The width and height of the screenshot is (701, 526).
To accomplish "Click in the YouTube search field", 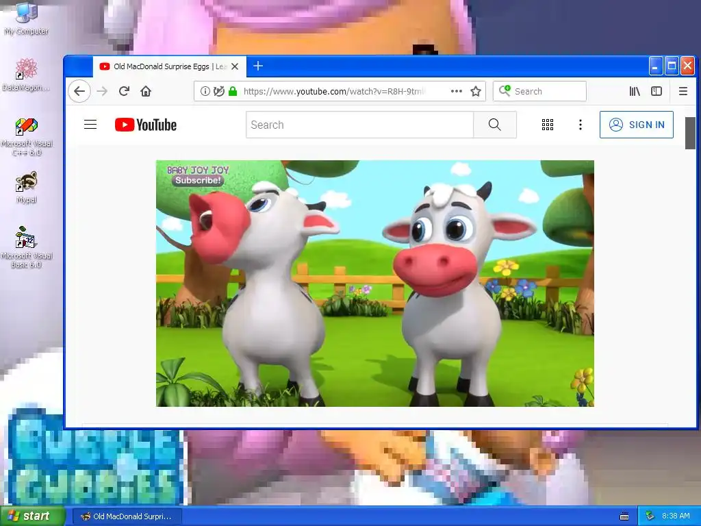I will 359,125.
